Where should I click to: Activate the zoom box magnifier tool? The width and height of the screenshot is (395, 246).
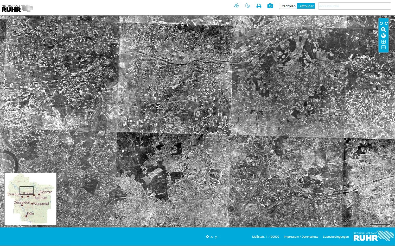point(384,30)
